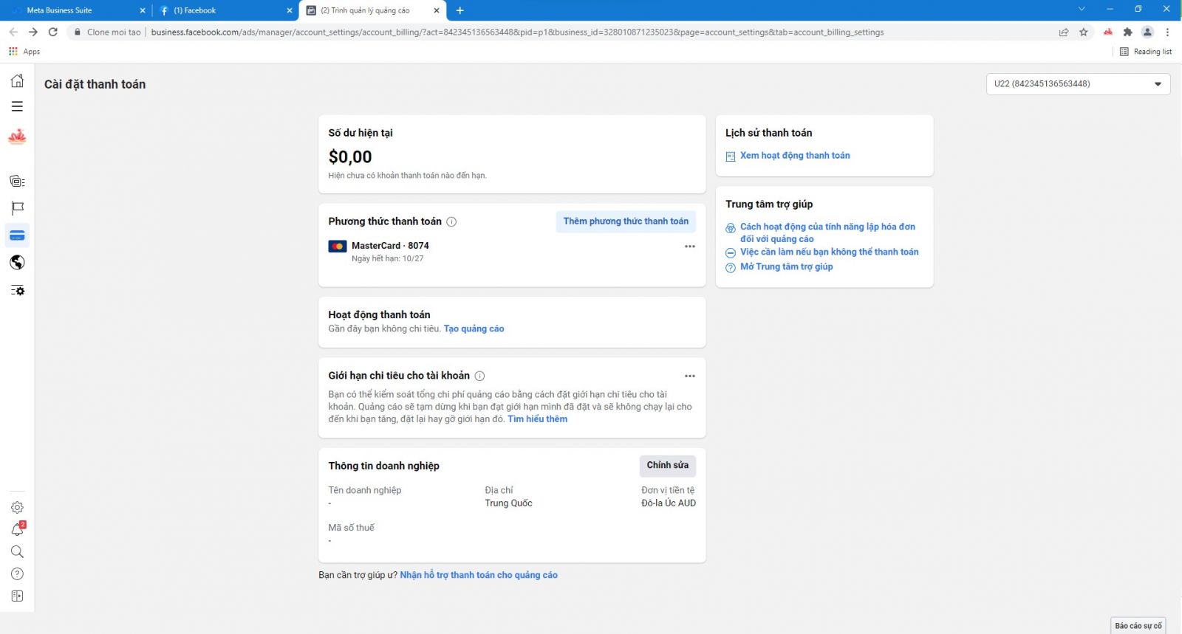Open the Tìm hiểu thêm link
This screenshot has height=634, width=1182.
[x=538, y=419]
